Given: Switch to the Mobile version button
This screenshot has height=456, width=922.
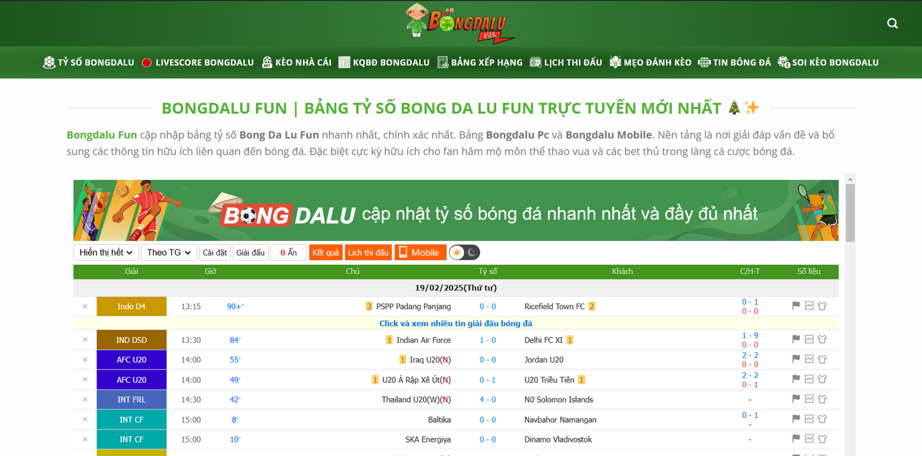Looking at the screenshot, I should click(420, 253).
